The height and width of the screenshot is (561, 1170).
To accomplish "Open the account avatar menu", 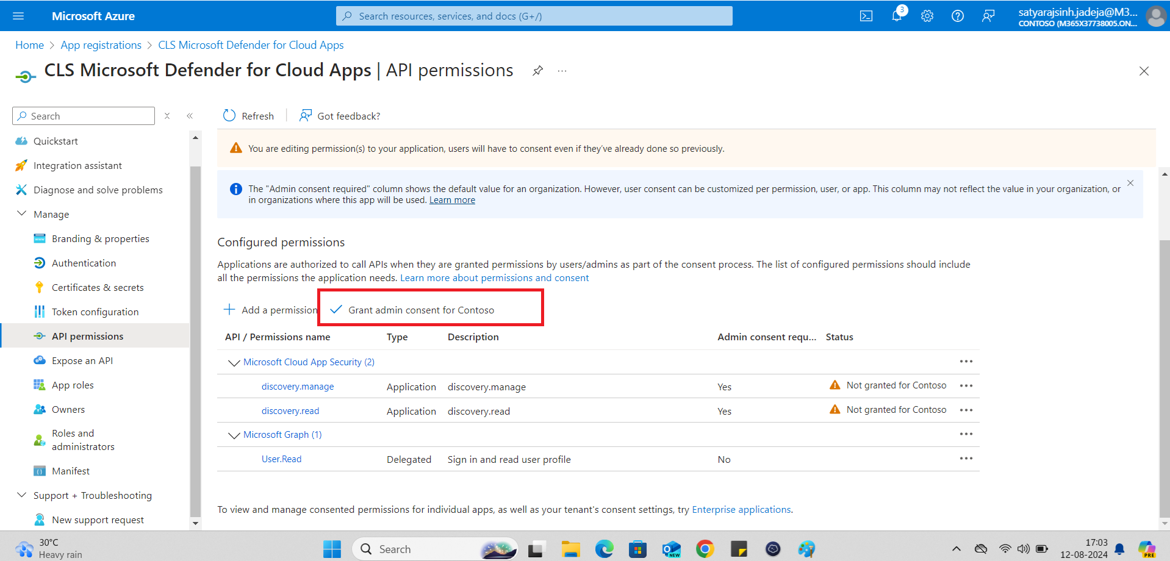I will tap(1155, 16).
